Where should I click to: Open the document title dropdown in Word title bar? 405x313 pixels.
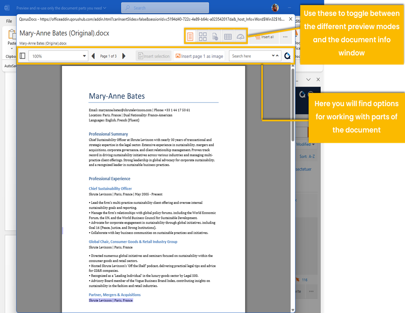105,8
